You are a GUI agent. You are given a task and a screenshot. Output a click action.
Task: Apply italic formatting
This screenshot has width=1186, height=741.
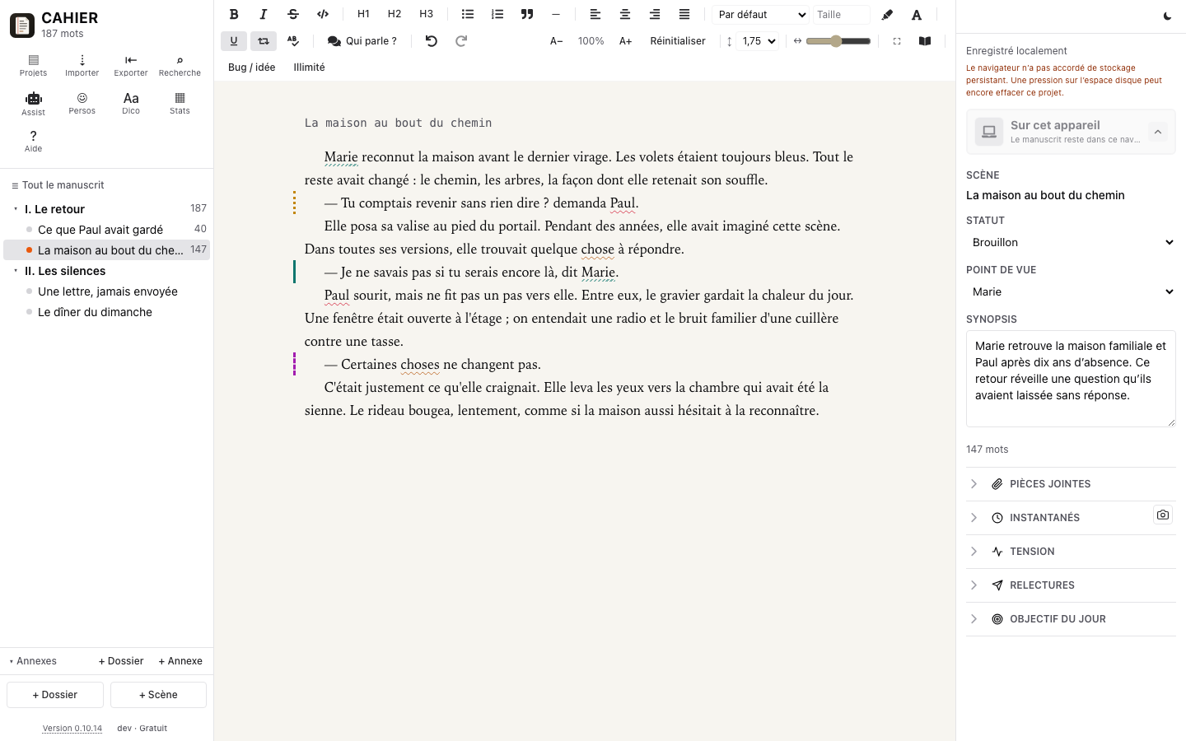click(264, 14)
